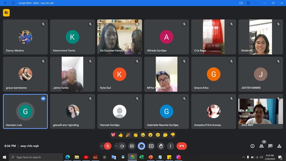Click Areadna Fritzi Arenas name label

(207, 125)
